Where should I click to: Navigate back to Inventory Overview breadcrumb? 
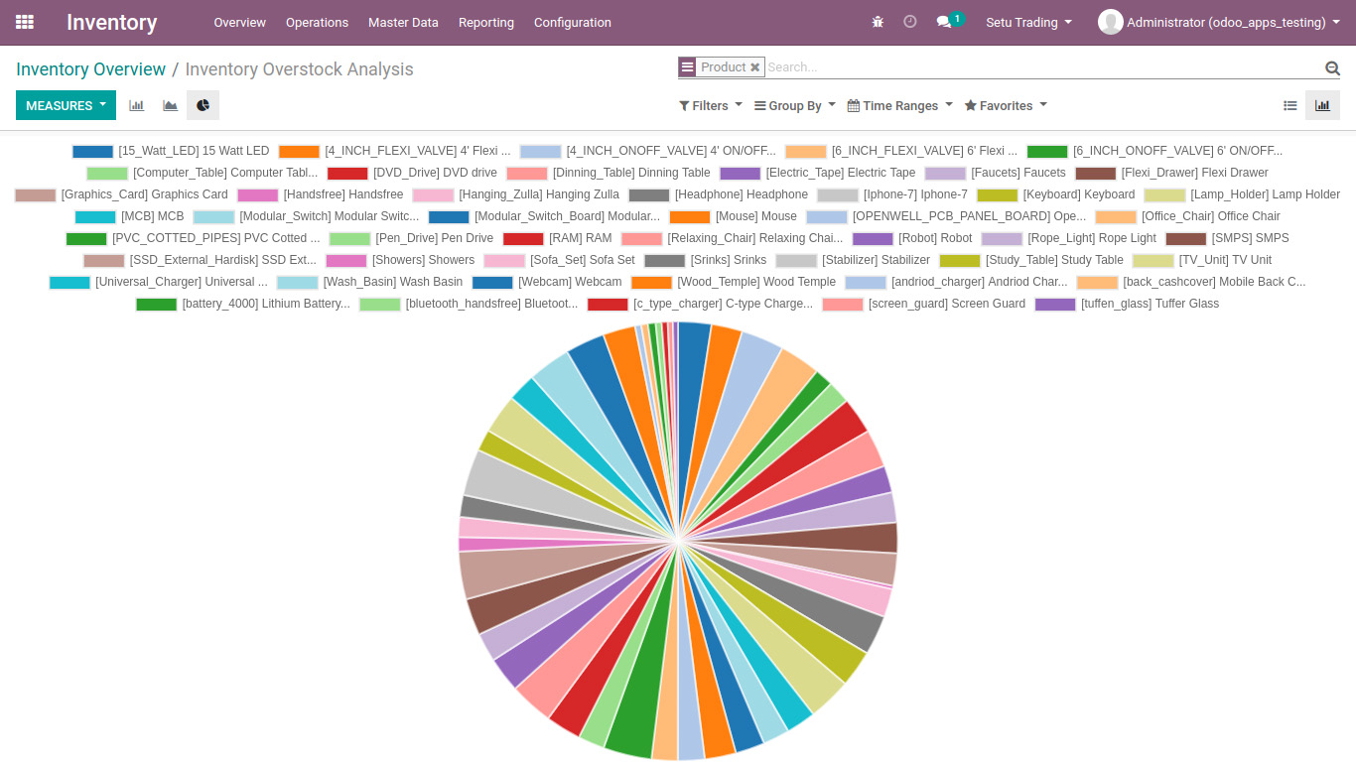pyautogui.click(x=90, y=69)
